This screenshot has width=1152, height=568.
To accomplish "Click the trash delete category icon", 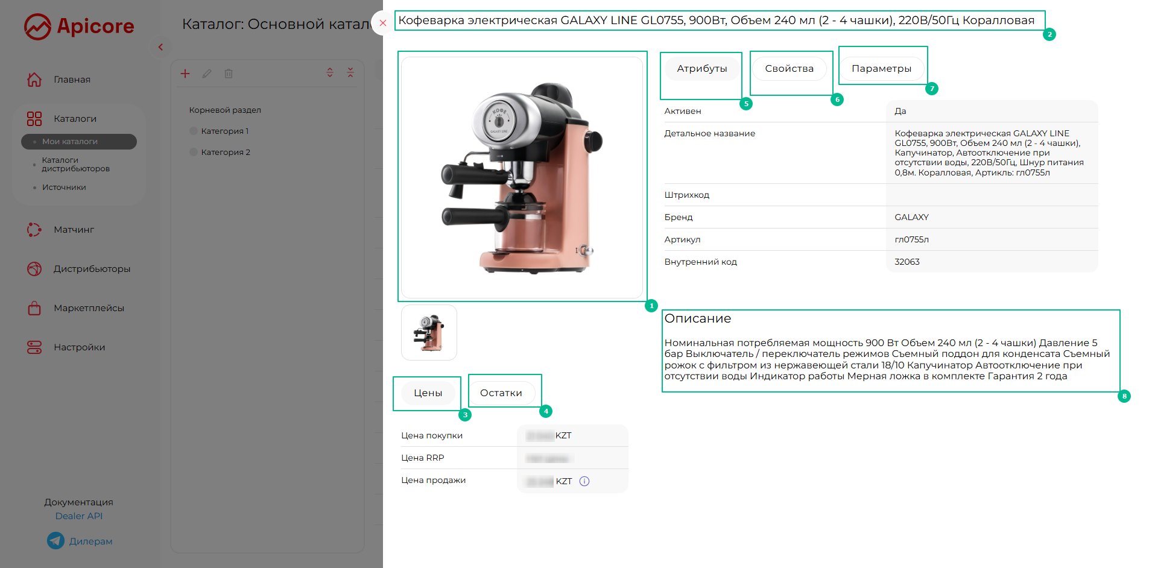I will [229, 74].
